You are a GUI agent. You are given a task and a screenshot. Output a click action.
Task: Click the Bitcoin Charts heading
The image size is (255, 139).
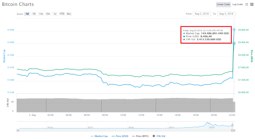pyautogui.click(x=18, y=4)
